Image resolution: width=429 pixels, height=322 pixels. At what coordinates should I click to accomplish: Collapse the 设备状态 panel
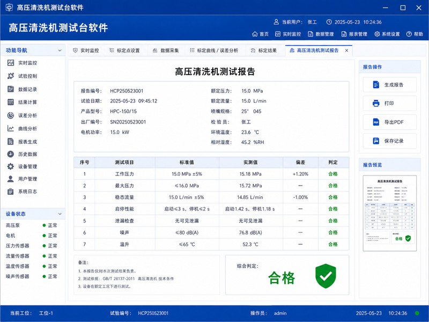[x=60, y=214]
